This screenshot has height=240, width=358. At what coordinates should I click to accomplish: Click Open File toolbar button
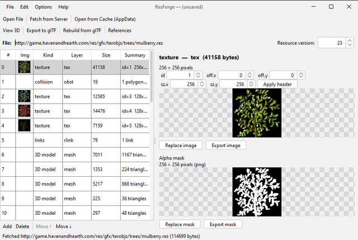(13, 19)
